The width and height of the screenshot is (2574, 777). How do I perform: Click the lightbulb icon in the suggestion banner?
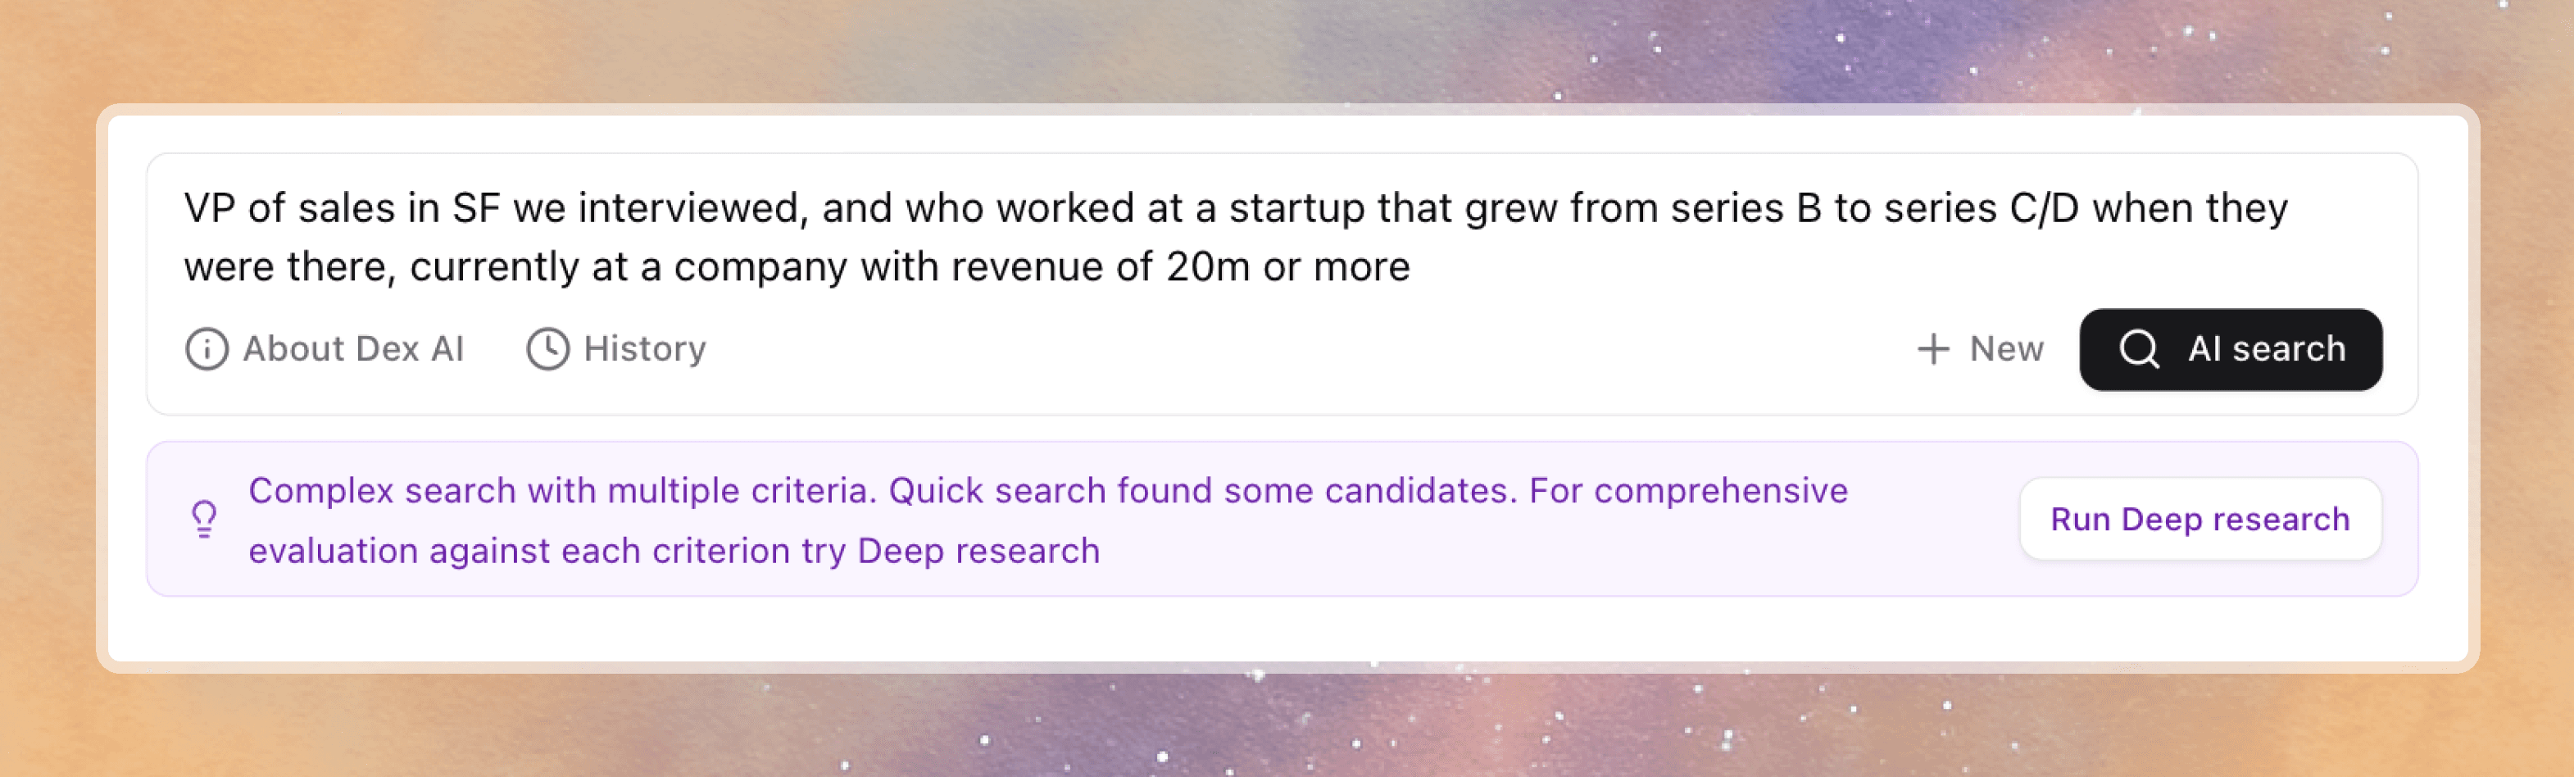205,519
